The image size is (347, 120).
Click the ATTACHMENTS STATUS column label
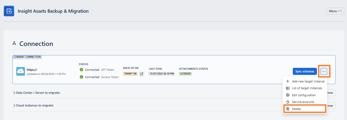[x=194, y=69]
